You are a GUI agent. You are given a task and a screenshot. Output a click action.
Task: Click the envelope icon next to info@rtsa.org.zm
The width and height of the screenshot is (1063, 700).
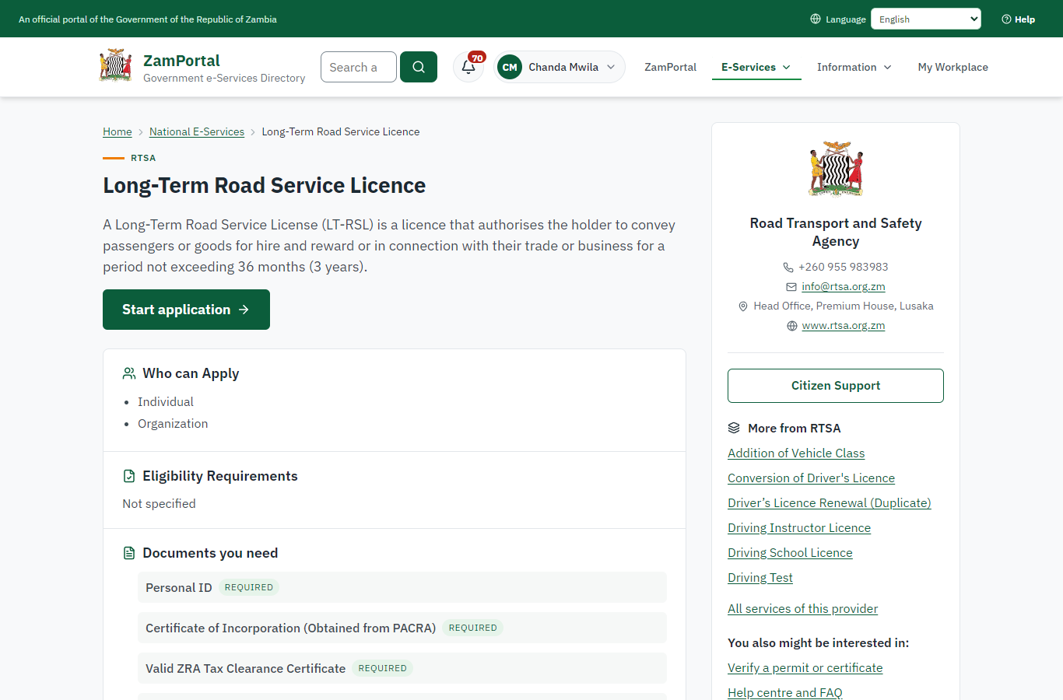click(x=791, y=287)
